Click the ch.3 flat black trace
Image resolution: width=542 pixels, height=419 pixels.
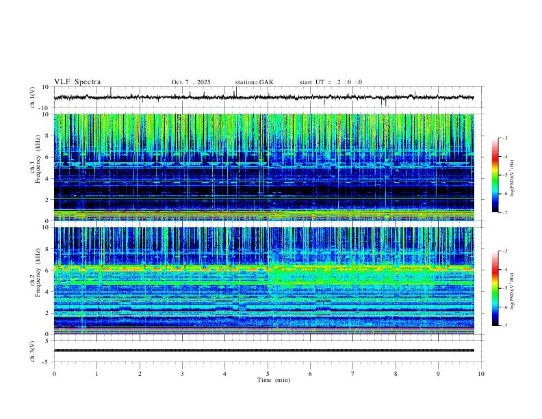click(x=263, y=351)
